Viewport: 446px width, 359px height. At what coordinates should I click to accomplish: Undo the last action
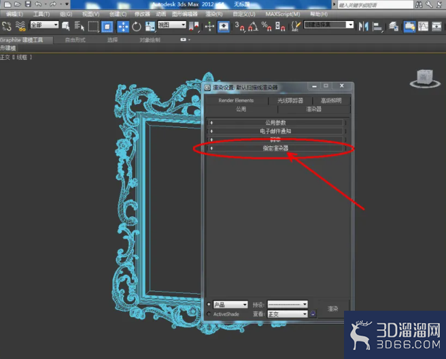pos(38,4)
